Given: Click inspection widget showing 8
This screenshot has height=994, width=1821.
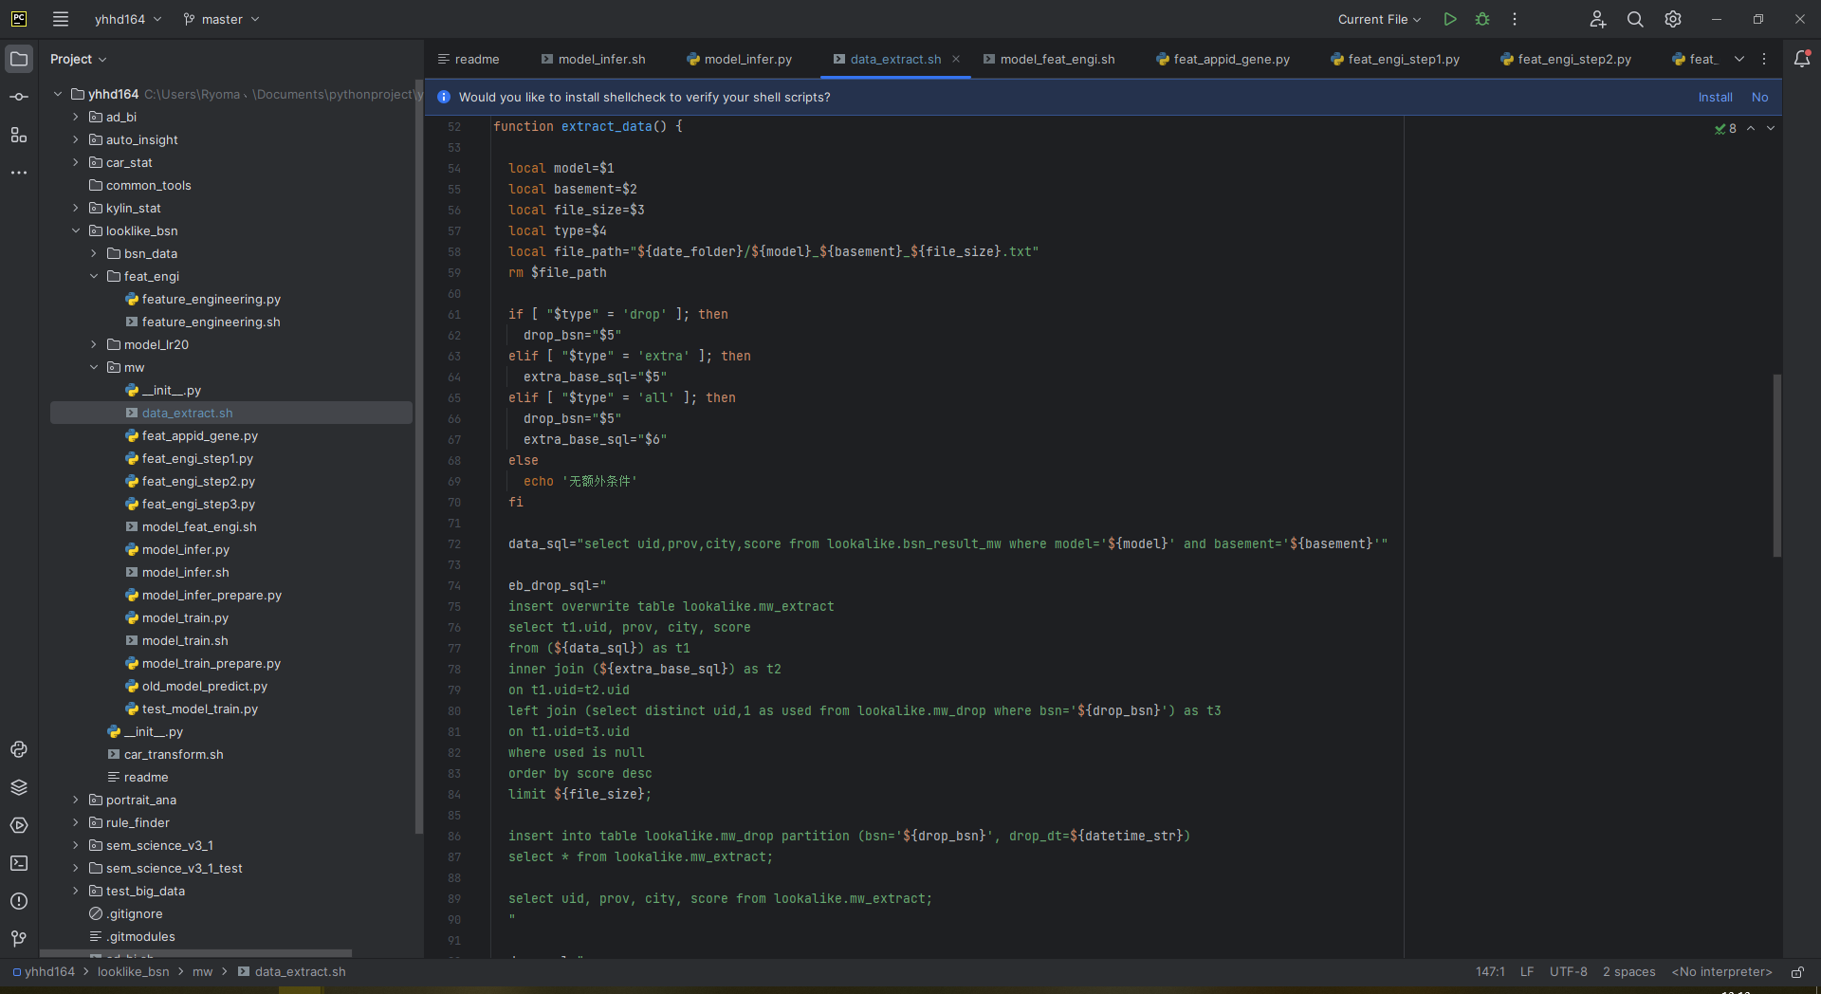Looking at the screenshot, I should click(1725, 128).
